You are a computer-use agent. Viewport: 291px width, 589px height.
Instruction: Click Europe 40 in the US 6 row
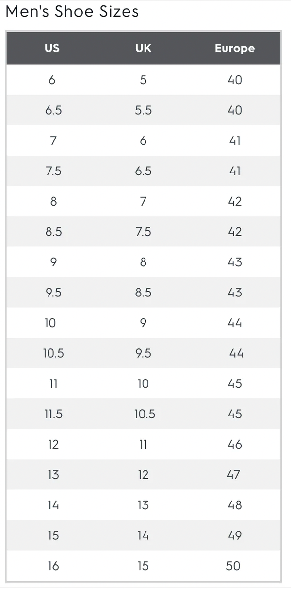pyautogui.click(x=235, y=80)
